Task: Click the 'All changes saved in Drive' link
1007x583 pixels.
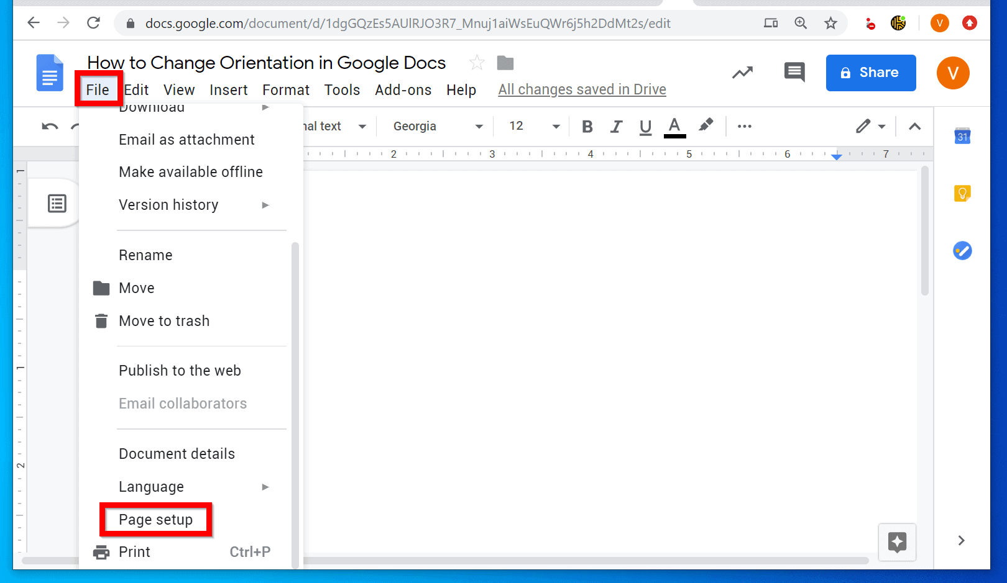Action: (x=582, y=89)
